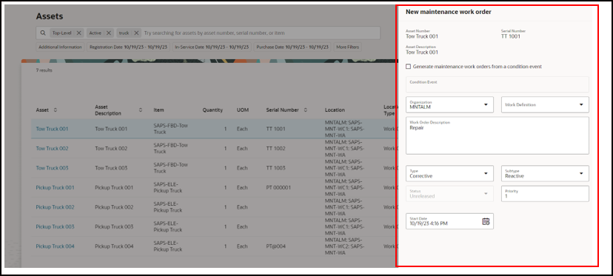613x276 pixels.
Task: Open the Registration Date filter
Action: coord(129,47)
